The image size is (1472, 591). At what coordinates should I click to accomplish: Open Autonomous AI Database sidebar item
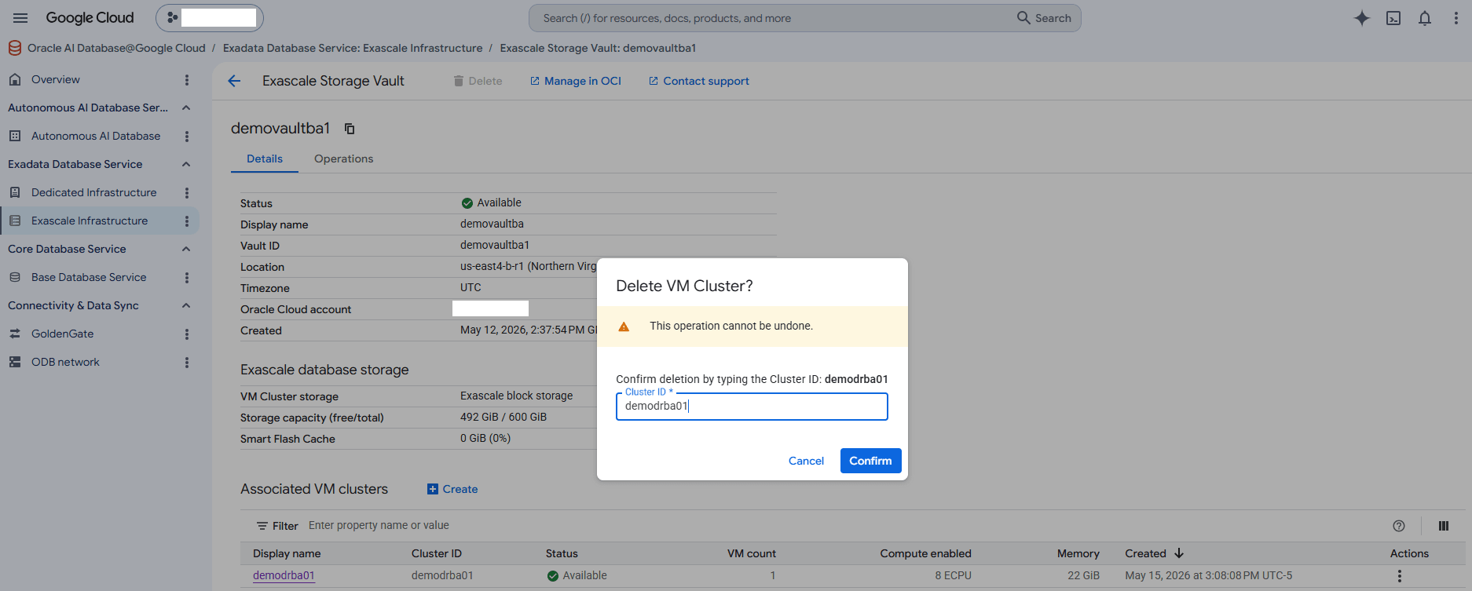tap(96, 136)
